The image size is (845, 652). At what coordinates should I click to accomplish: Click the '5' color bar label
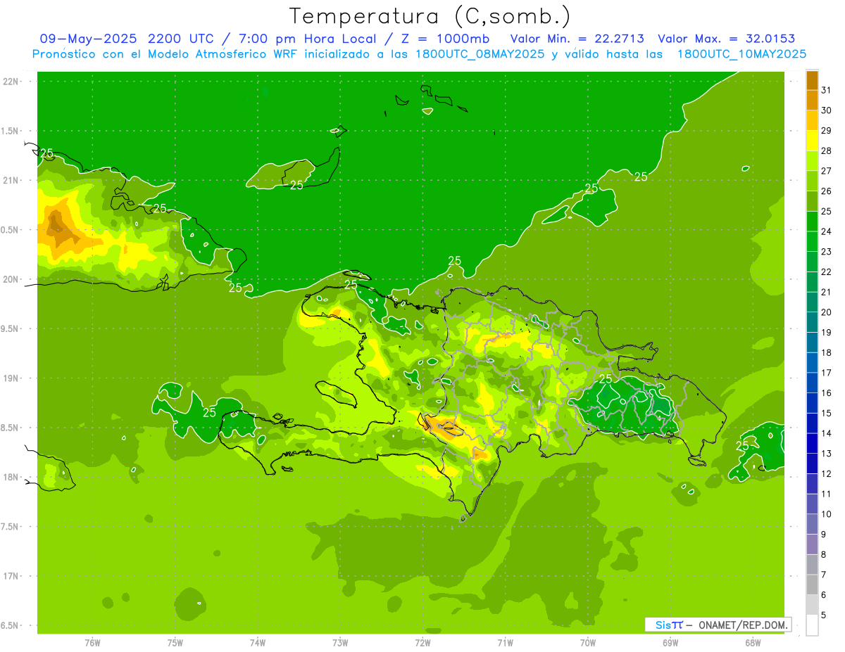pyautogui.click(x=824, y=615)
